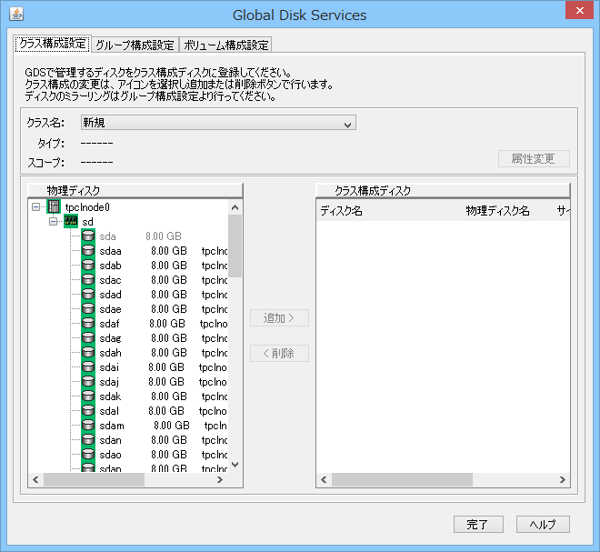
Task: Click the < 削除 button
Action: tap(279, 353)
